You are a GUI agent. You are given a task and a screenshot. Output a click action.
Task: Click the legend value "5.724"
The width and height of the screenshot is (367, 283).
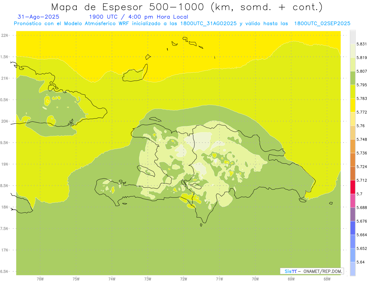361,166
